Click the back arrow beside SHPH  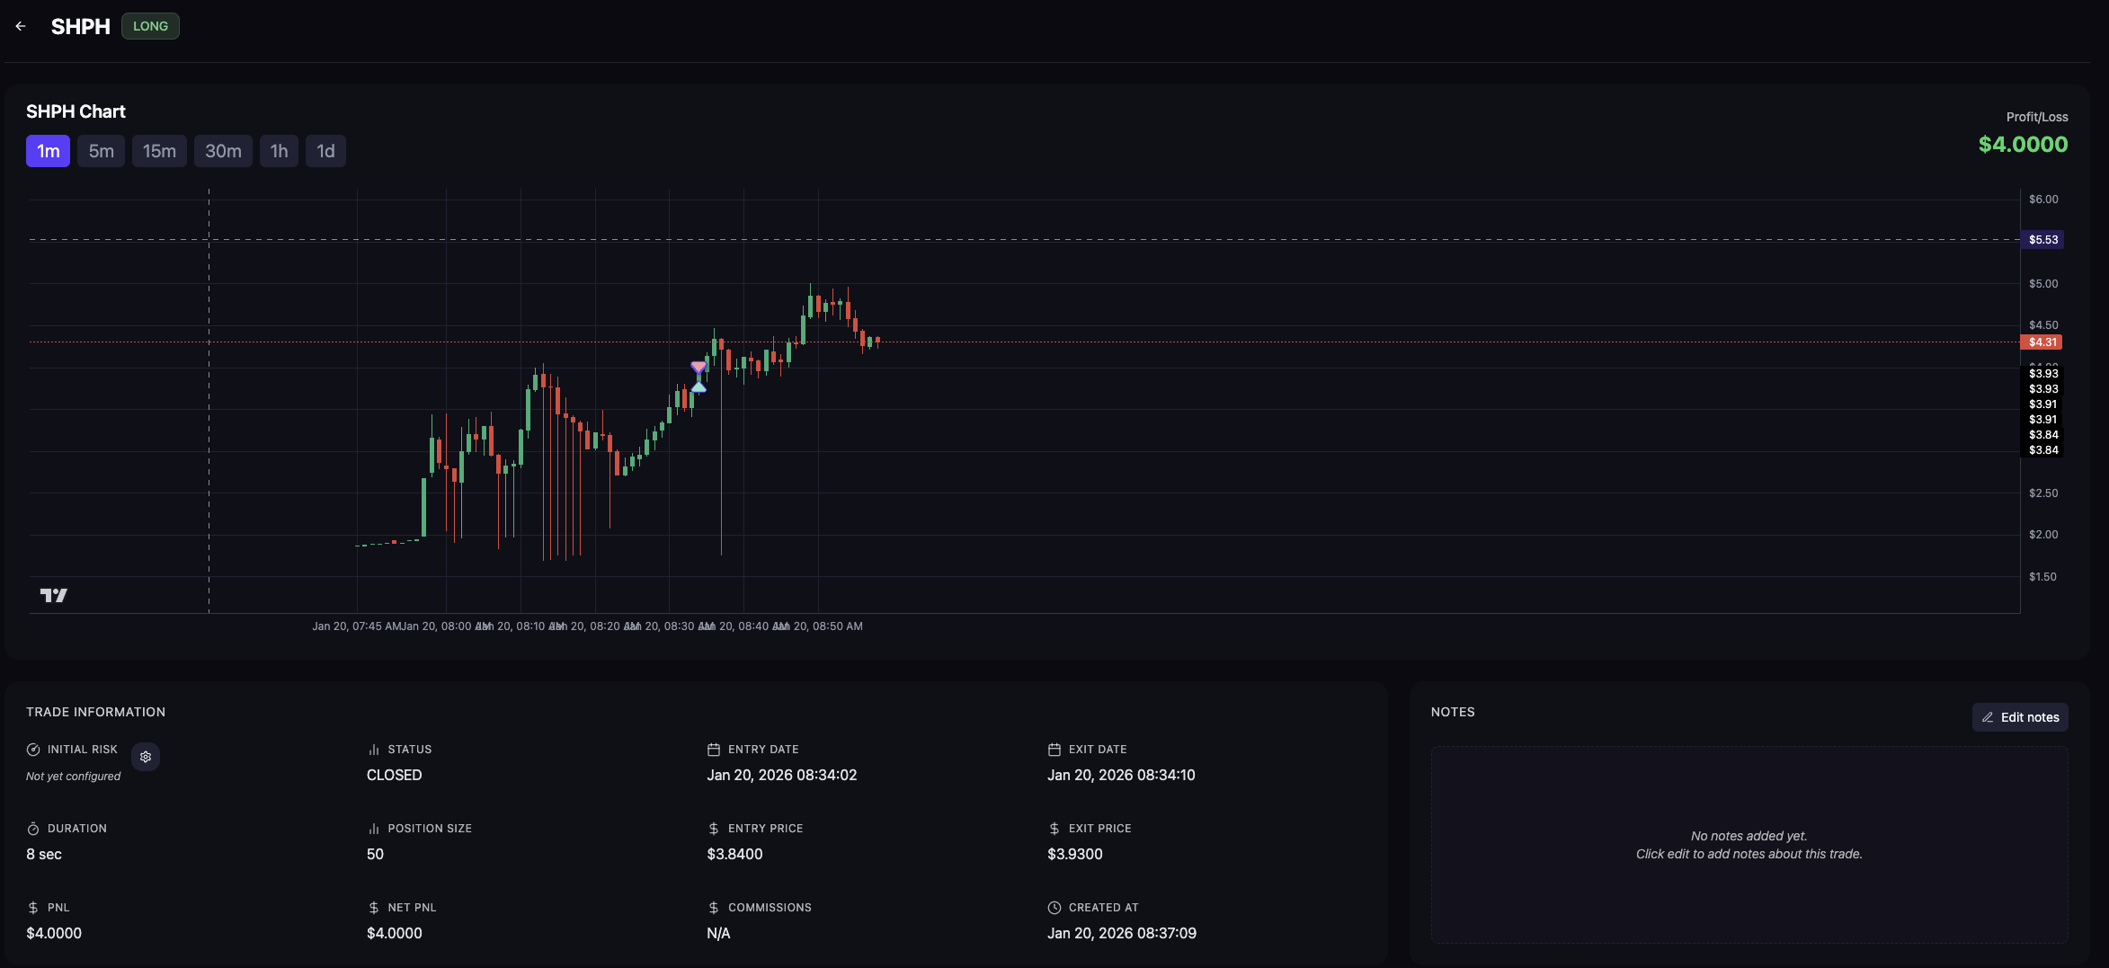coord(21,26)
